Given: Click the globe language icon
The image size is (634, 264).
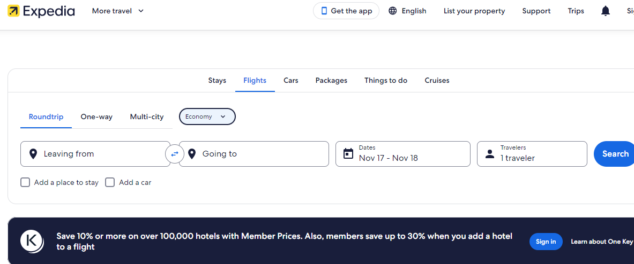Looking at the screenshot, I should (393, 11).
